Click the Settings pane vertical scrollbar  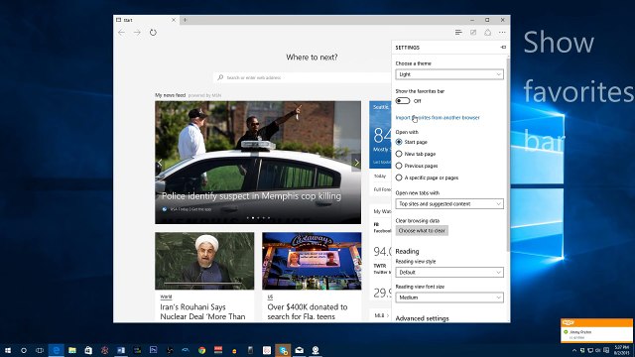pyautogui.click(x=508, y=154)
